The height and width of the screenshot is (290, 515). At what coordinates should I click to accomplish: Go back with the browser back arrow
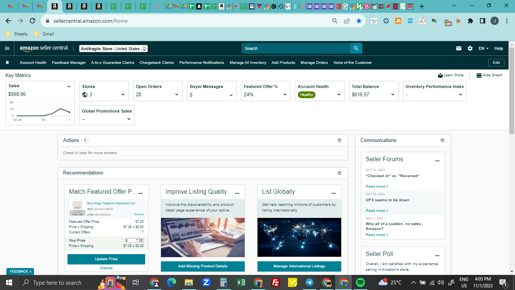(x=8, y=21)
